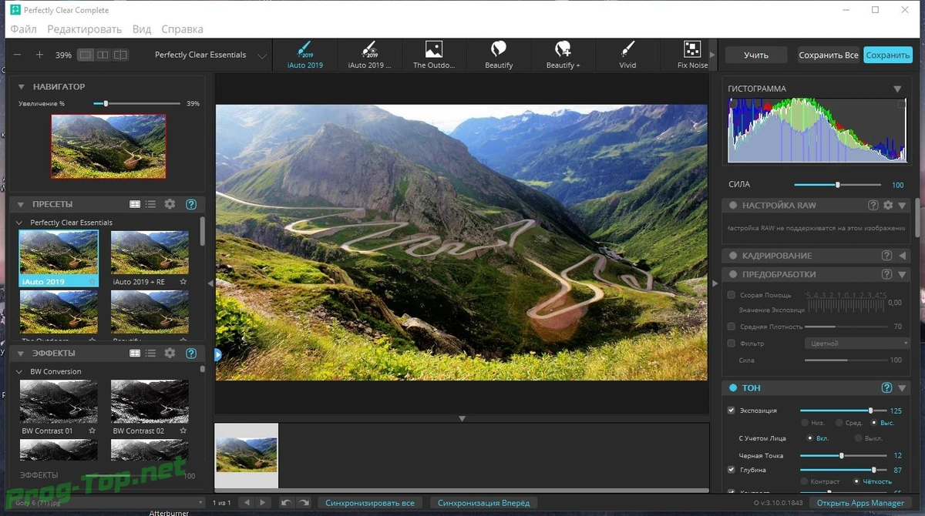Open presets panel gear settings
This screenshot has height=516, width=925.
[x=170, y=204]
